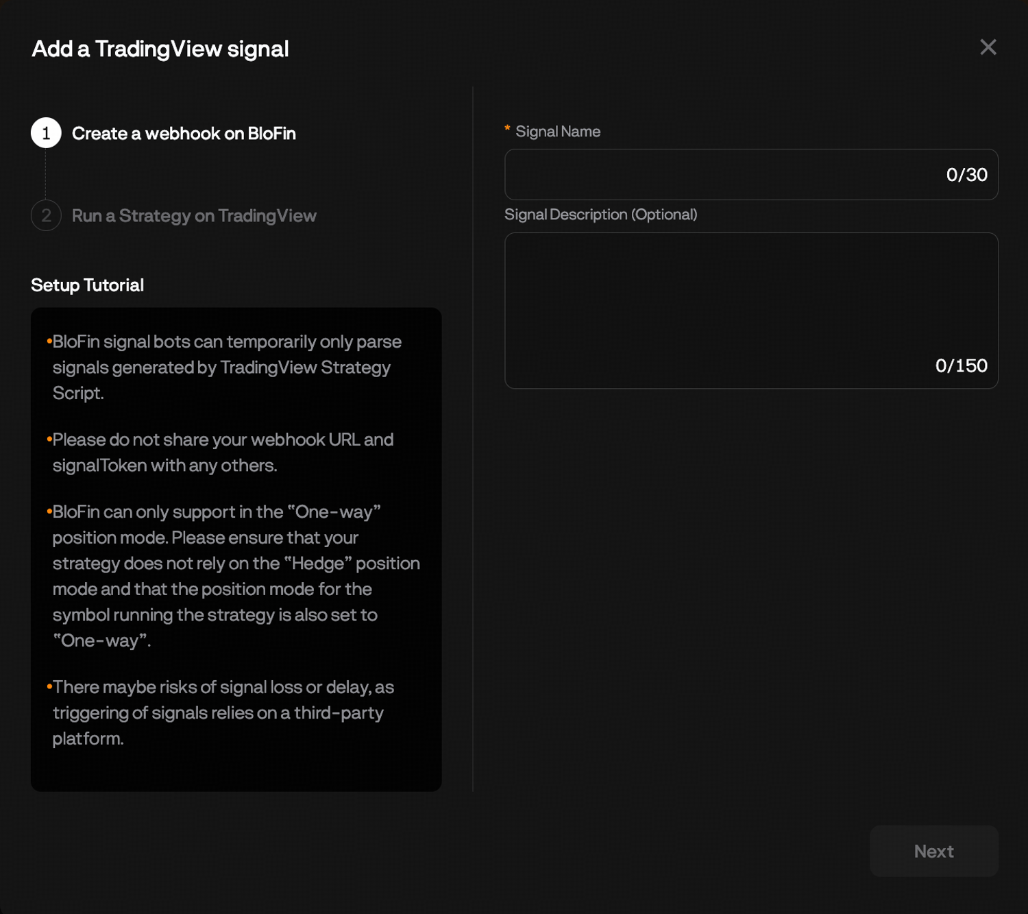Click the Next button
This screenshot has width=1028, height=914.
(x=933, y=851)
